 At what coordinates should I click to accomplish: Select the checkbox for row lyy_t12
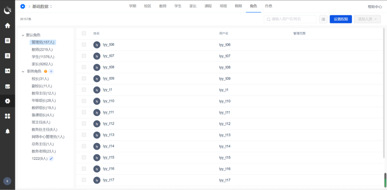click(x=84, y=124)
